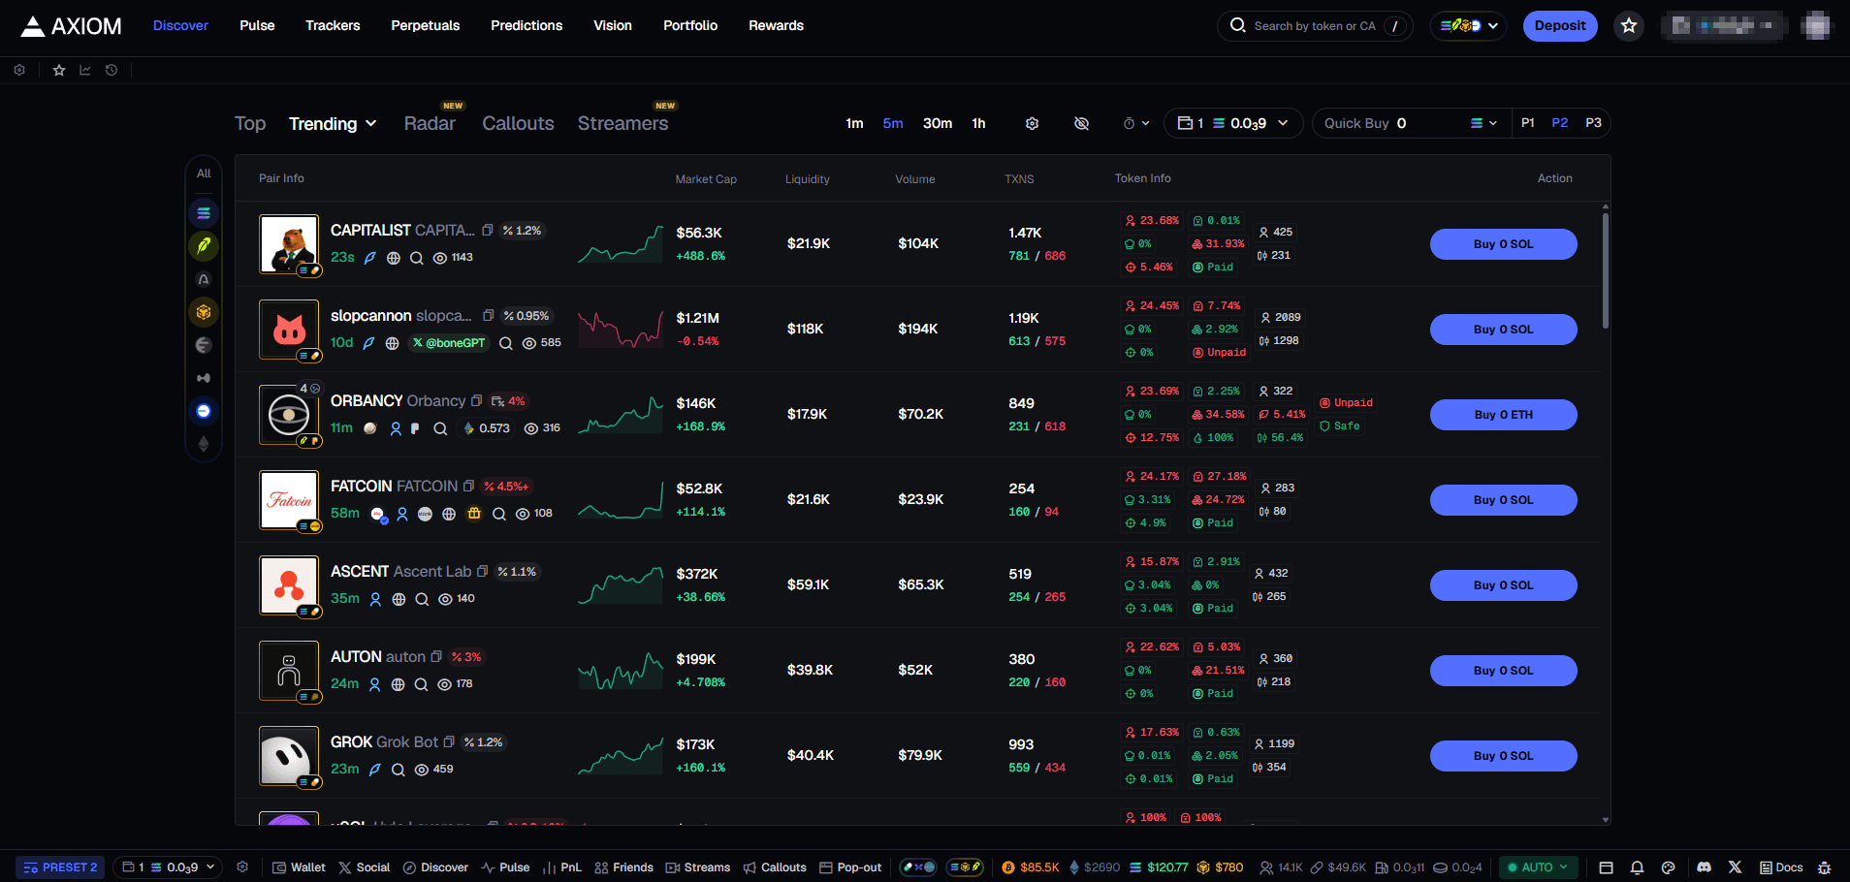Screen dimensions: 1850x882
Task: Open Perpetuals in top navigation
Action: click(426, 25)
